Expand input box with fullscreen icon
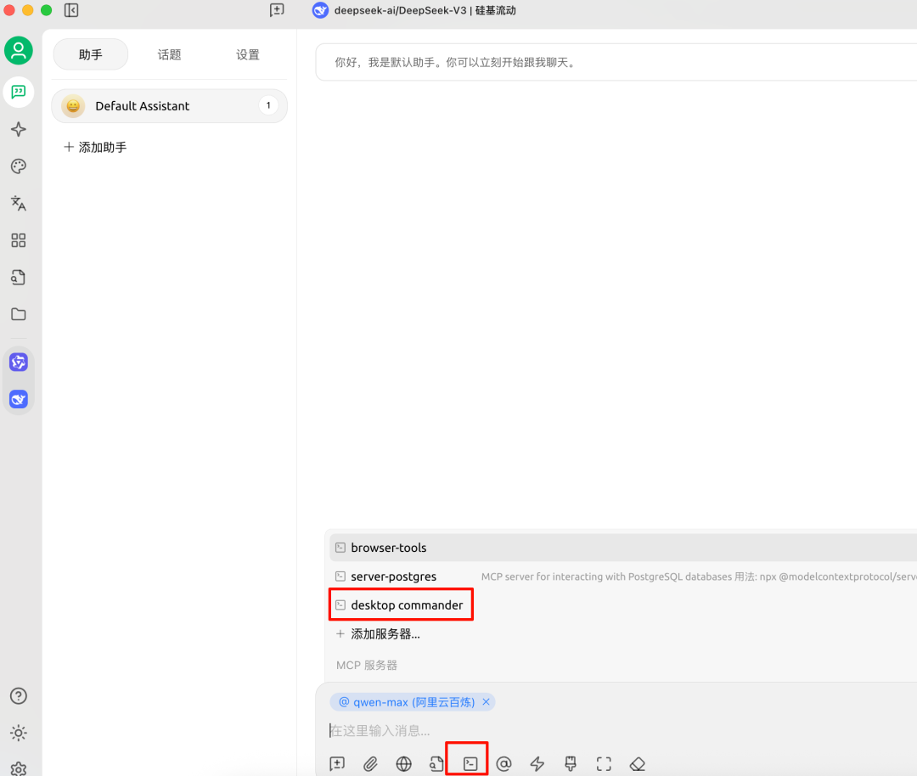The image size is (917, 776). (x=604, y=763)
